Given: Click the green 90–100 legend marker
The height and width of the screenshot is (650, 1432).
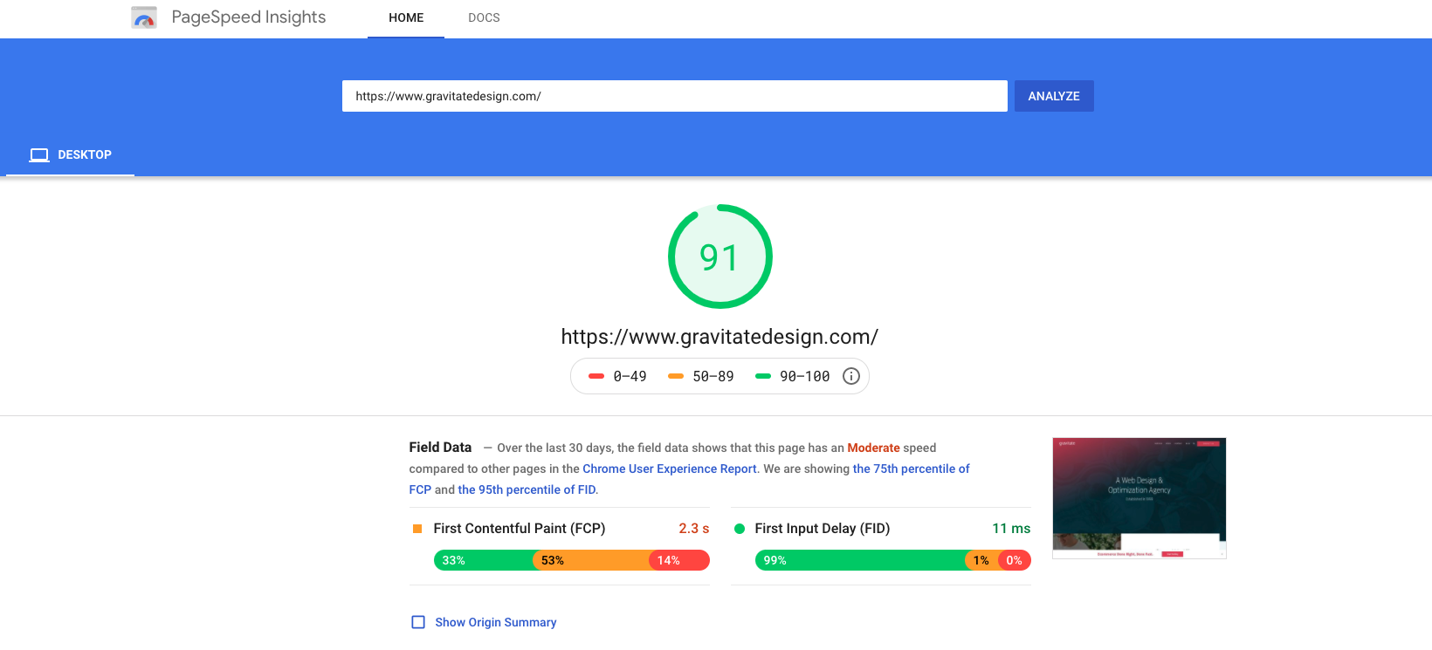Looking at the screenshot, I should tap(763, 376).
